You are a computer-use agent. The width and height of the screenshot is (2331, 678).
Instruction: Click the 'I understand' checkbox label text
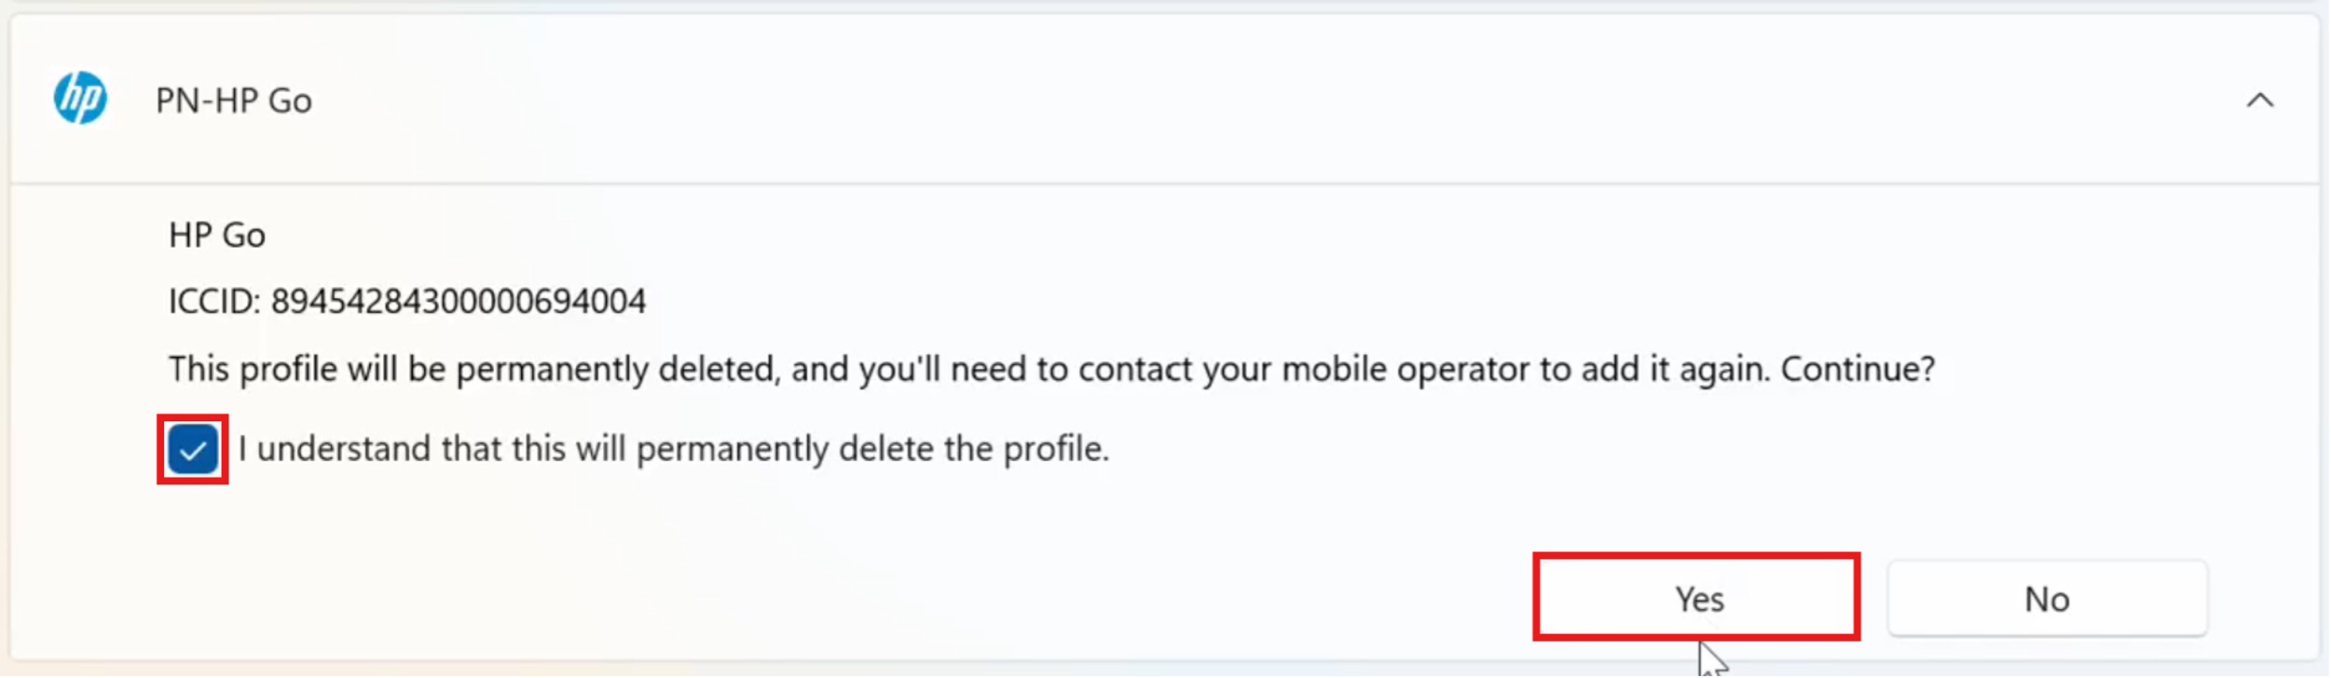(x=673, y=450)
